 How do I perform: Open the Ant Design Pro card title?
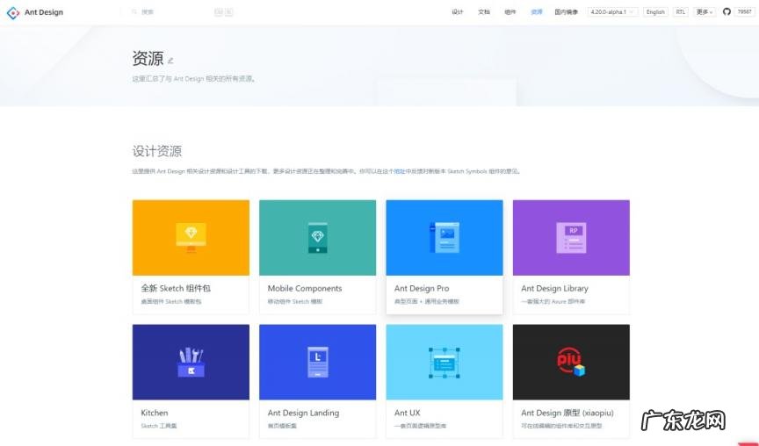pyautogui.click(x=422, y=288)
